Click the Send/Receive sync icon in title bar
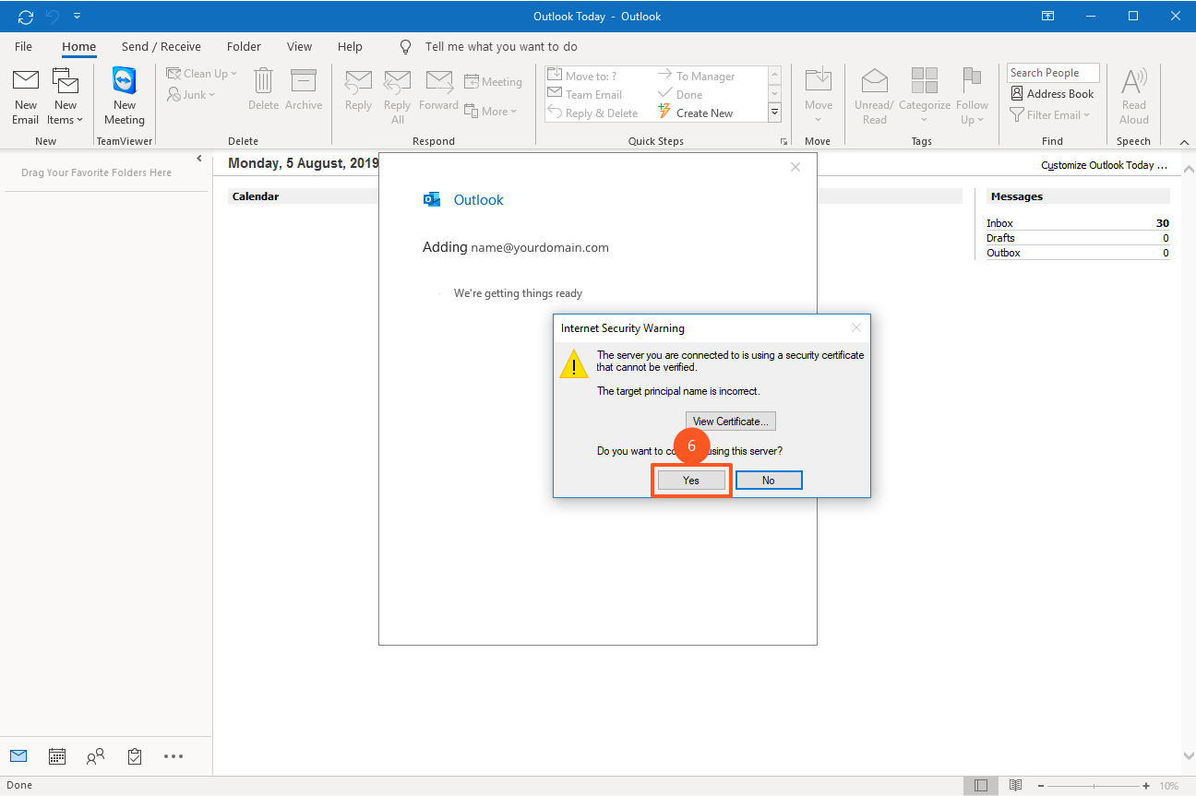This screenshot has width=1196, height=796. (26, 16)
